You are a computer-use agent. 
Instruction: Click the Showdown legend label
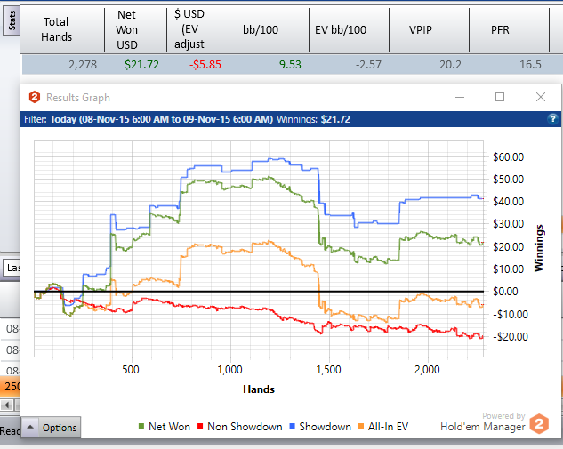tap(325, 427)
